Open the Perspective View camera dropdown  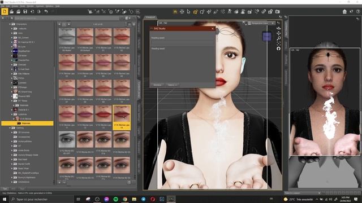click(x=261, y=23)
